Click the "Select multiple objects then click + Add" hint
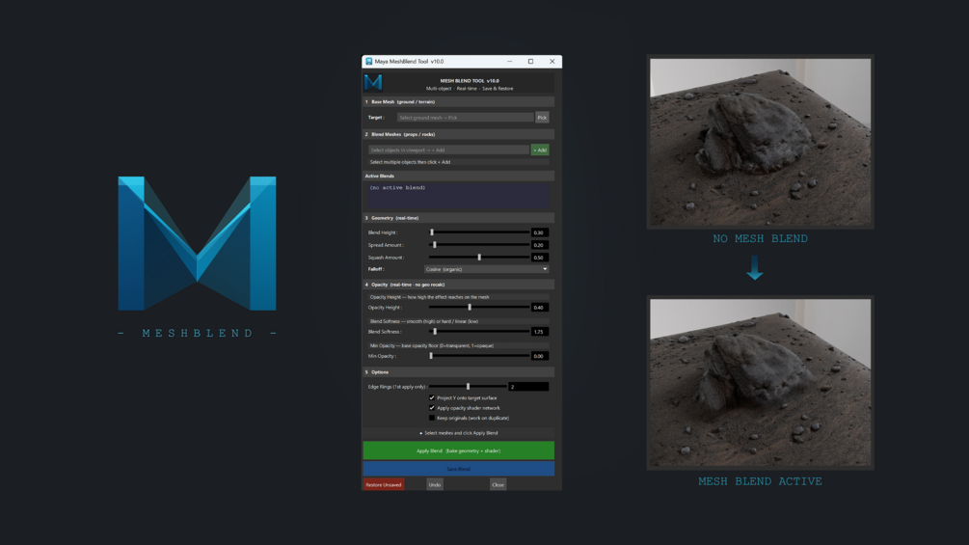Screen dimensions: 969x545 tap(411, 162)
